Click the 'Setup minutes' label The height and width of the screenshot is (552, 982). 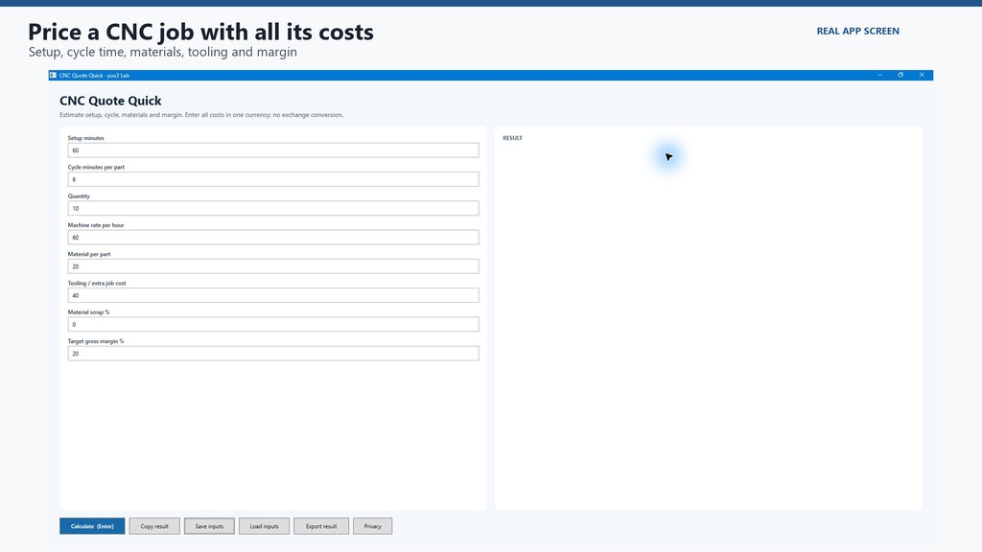pyautogui.click(x=85, y=138)
